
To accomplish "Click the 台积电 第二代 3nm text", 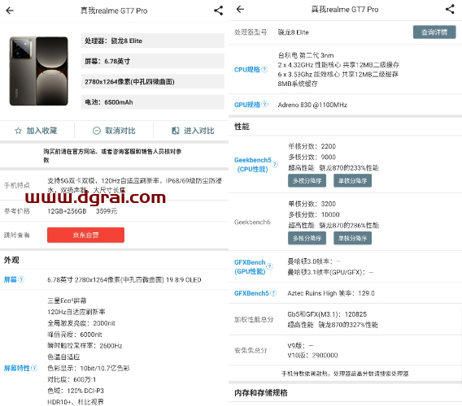I will click(306, 55).
